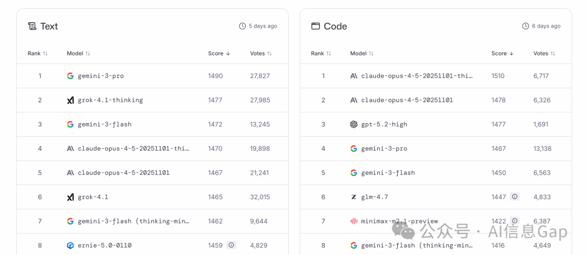
Task: Open gemini-3-pro in Text leaderboard
Action: tap(100, 76)
